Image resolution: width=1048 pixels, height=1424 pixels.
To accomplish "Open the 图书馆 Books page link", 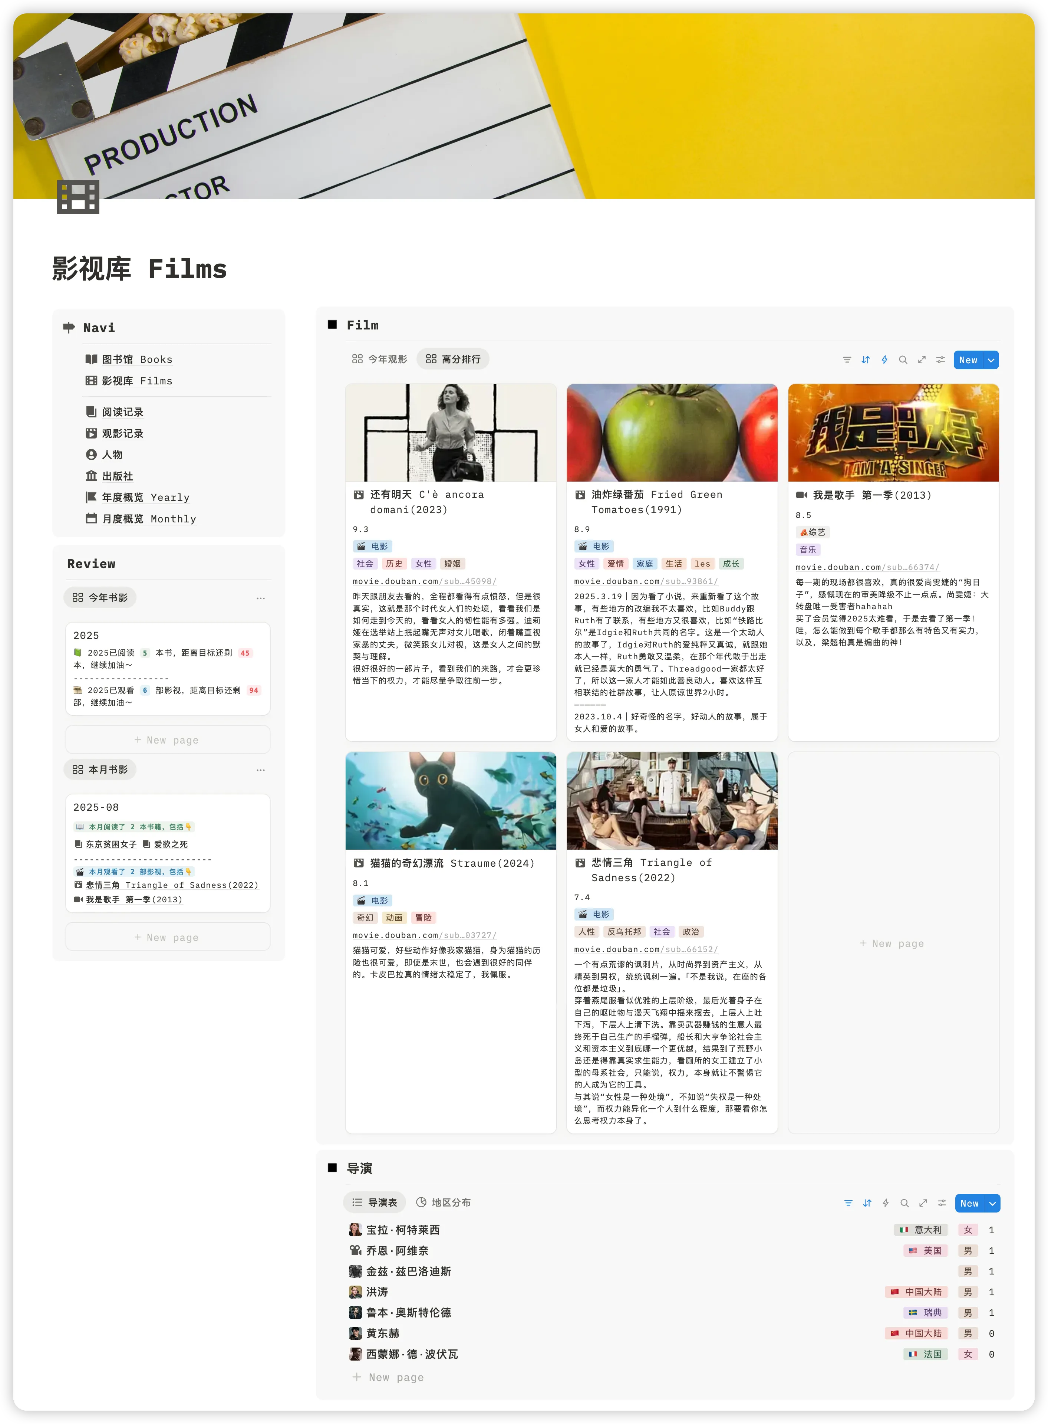I will pyautogui.click(x=136, y=359).
